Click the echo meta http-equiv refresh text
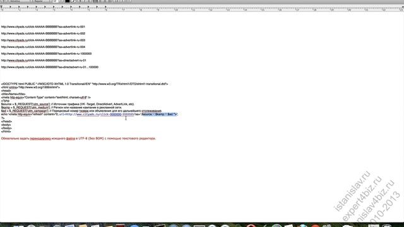 (30, 114)
